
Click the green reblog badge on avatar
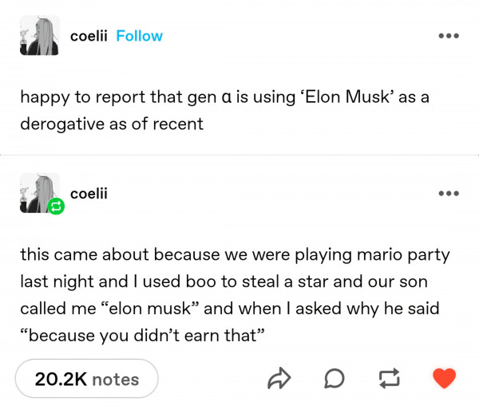pos(56,206)
